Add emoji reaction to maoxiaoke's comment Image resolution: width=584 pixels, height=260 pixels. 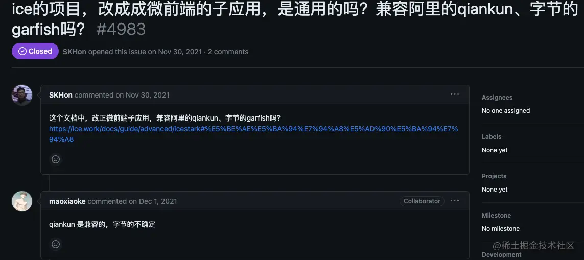(56, 244)
